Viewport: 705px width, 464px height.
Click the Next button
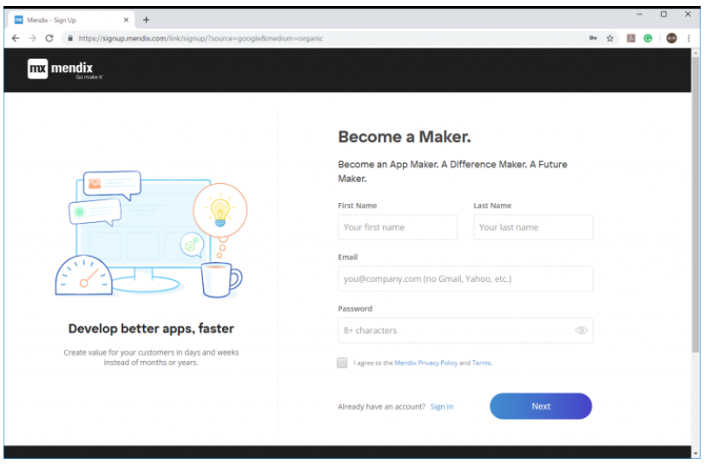[x=540, y=407]
